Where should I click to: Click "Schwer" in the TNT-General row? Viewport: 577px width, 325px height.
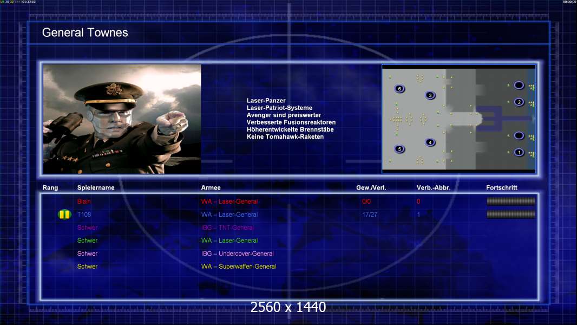[x=87, y=227]
